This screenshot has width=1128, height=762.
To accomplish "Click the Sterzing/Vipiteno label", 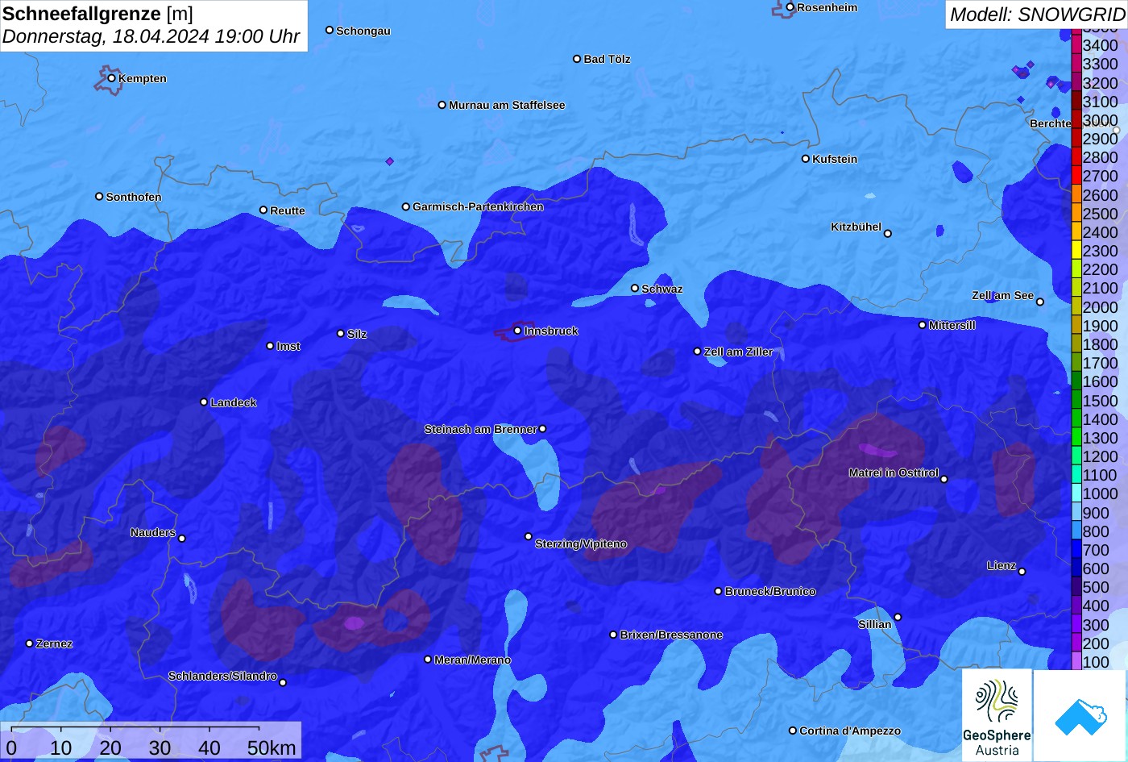I will (x=581, y=543).
